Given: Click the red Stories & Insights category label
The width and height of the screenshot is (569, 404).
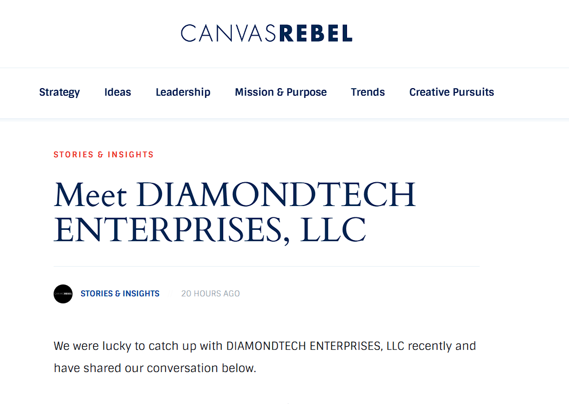Looking at the screenshot, I should [x=103, y=155].
